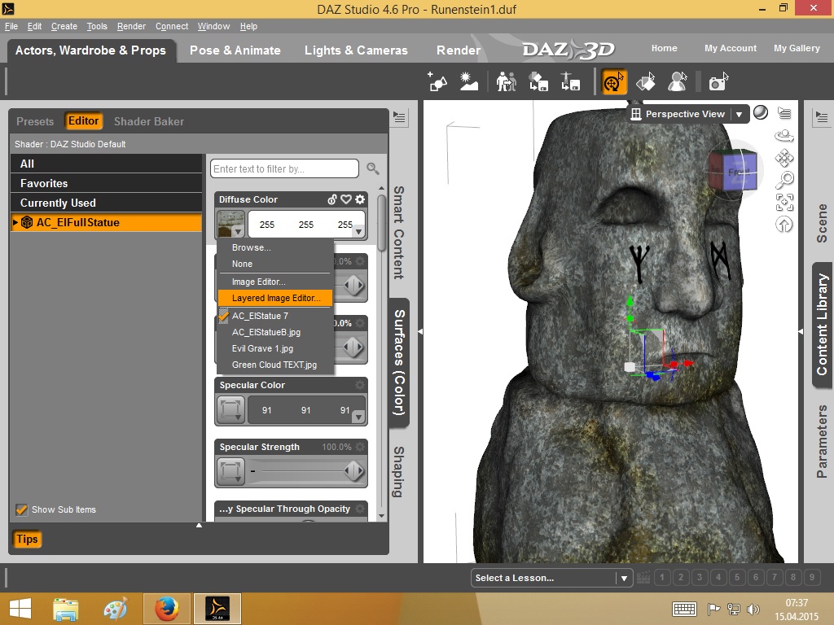The width and height of the screenshot is (834, 625).
Task: Select the Universal manipulation tool
Action: click(x=614, y=82)
